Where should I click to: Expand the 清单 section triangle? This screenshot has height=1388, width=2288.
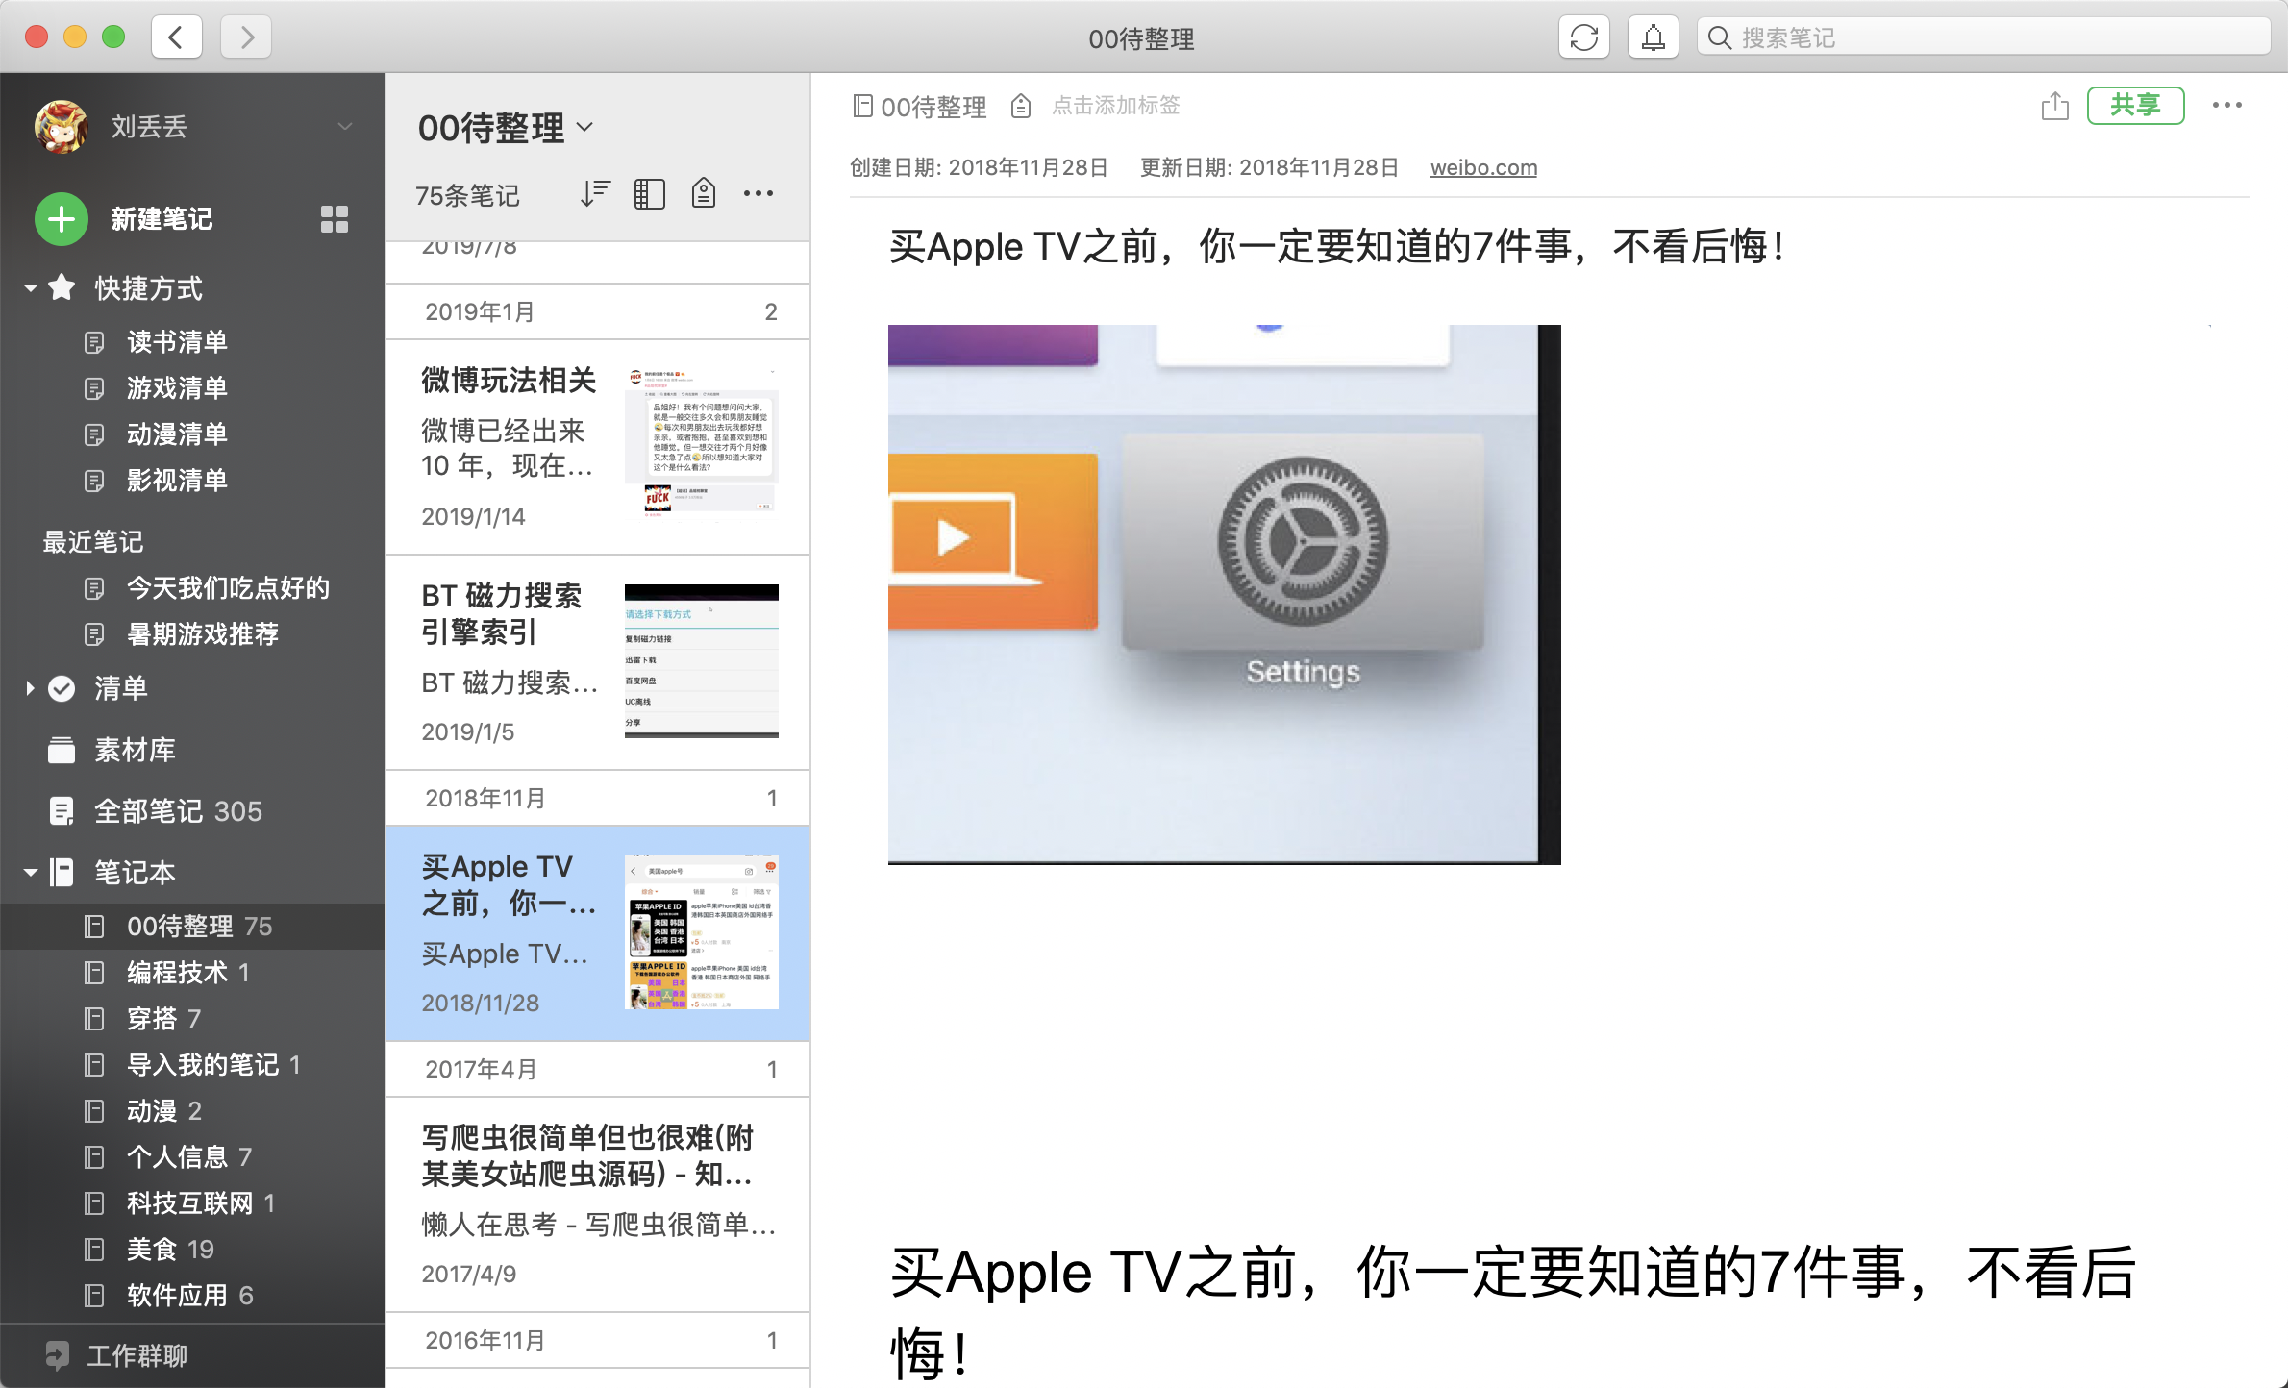[x=30, y=688]
